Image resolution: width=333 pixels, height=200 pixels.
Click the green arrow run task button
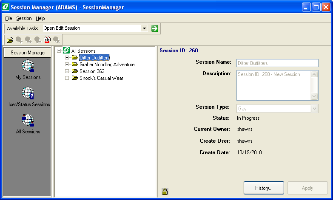pyautogui.click(x=155, y=28)
